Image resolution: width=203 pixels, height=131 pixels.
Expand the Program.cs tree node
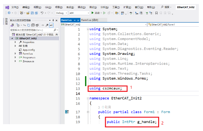point(15,57)
